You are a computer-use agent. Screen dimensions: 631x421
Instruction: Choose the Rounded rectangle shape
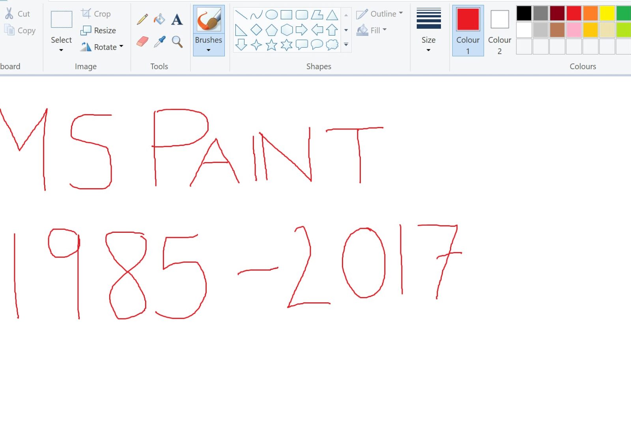pos(302,15)
